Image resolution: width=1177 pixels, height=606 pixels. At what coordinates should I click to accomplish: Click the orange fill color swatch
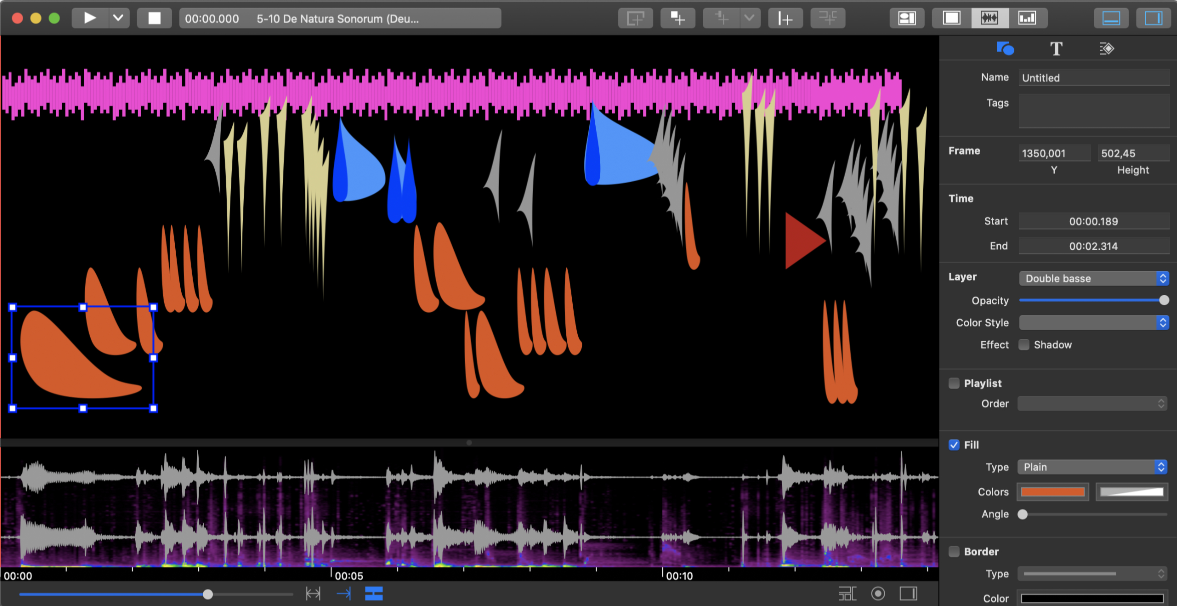pos(1053,491)
